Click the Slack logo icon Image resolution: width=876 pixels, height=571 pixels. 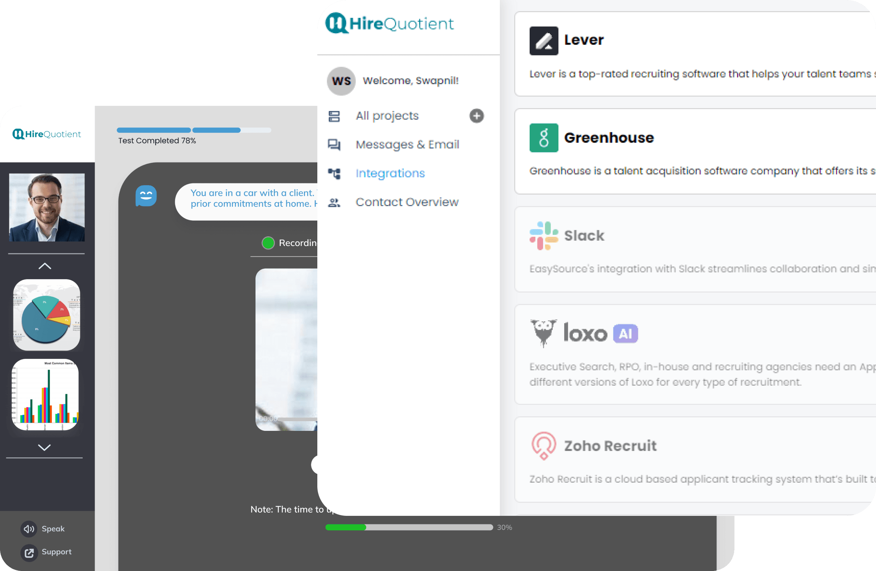point(544,236)
